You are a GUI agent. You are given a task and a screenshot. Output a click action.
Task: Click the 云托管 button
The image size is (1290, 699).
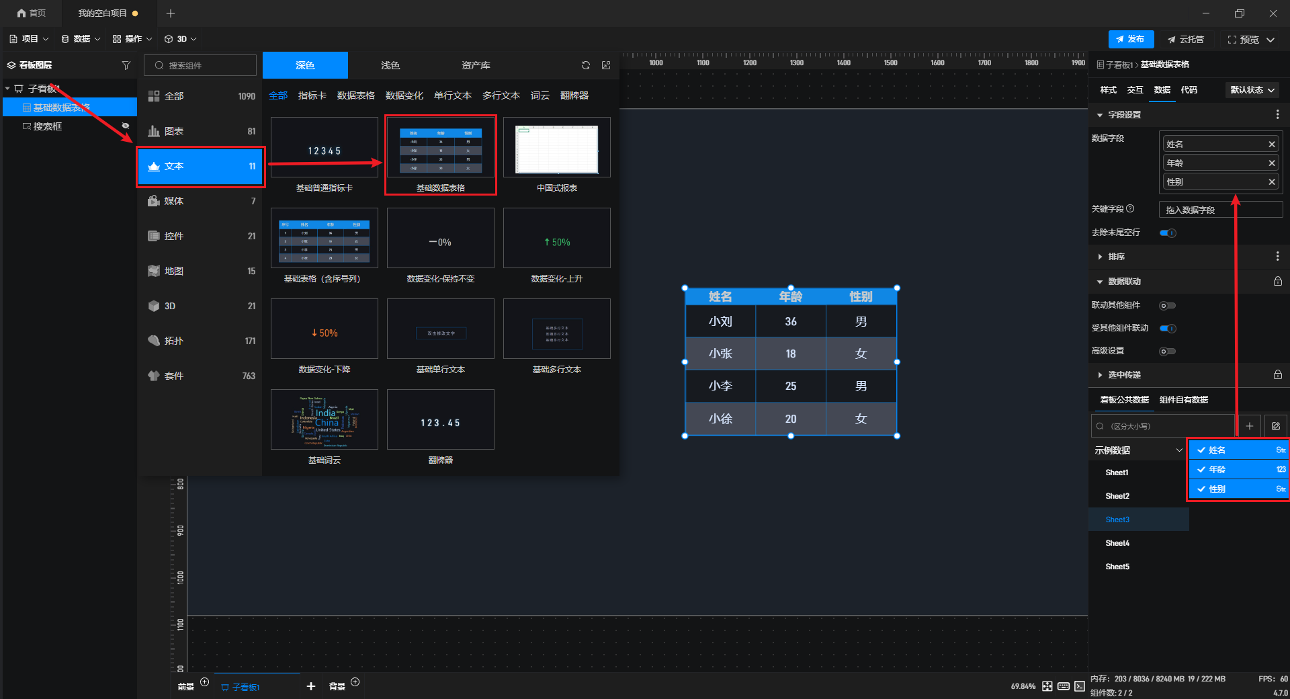click(1186, 40)
